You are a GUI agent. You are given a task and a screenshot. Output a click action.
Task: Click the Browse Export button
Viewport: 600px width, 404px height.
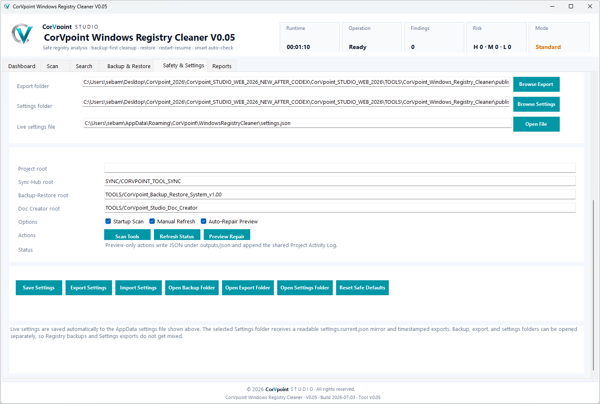coord(536,84)
